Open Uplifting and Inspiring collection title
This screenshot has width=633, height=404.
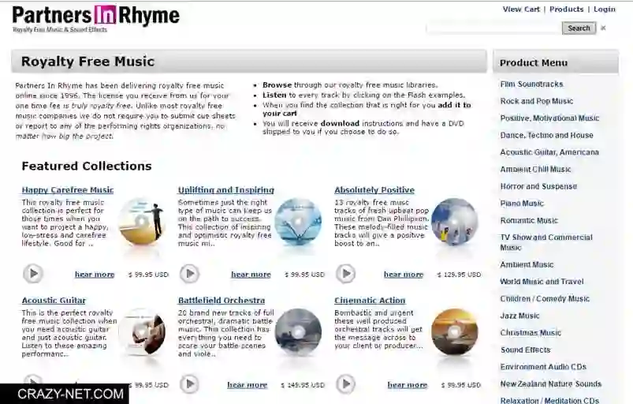coord(225,190)
